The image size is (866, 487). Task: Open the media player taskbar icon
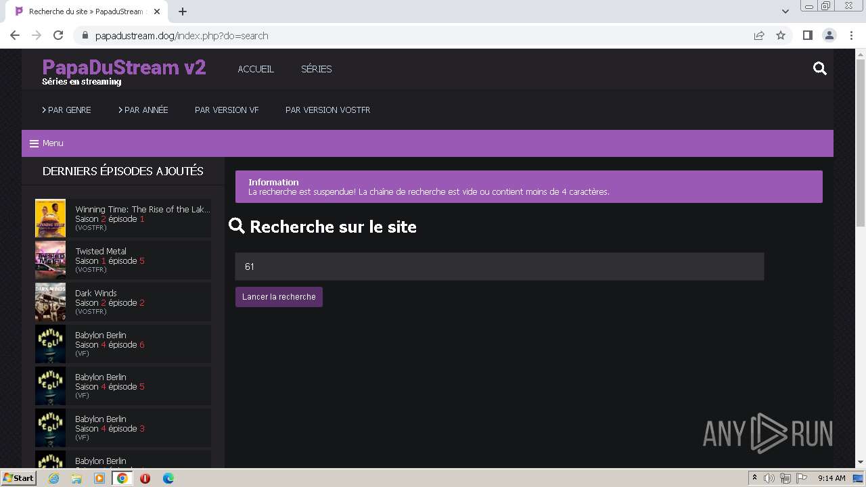(99, 478)
